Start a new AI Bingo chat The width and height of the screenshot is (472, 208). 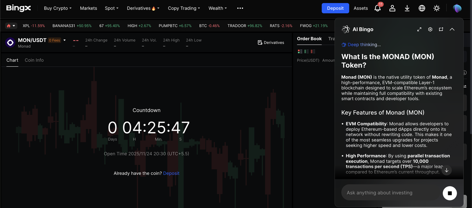441,29
